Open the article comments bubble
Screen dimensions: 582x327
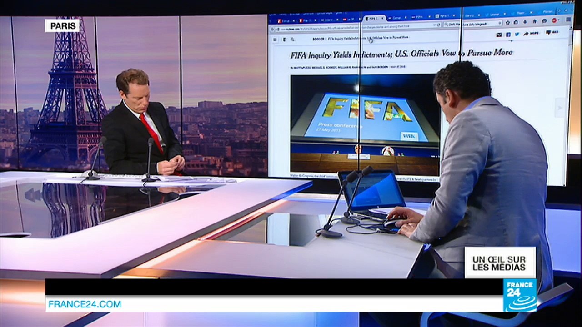coord(552,33)
